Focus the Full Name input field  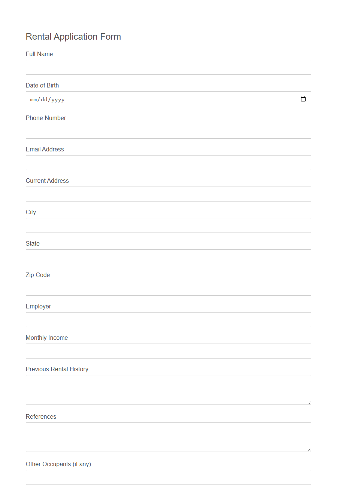[168, 67]
